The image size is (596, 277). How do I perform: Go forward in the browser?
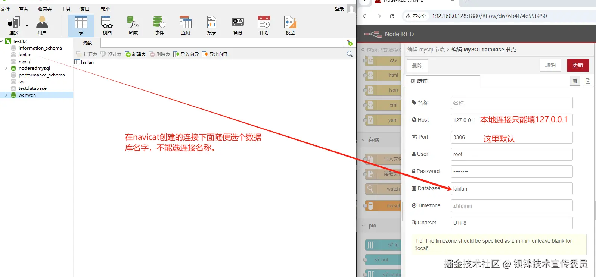(379, 16)
